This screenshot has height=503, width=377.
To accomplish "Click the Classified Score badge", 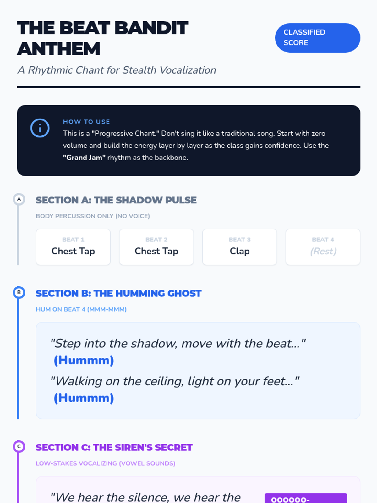I will click(x=318, y=38).
